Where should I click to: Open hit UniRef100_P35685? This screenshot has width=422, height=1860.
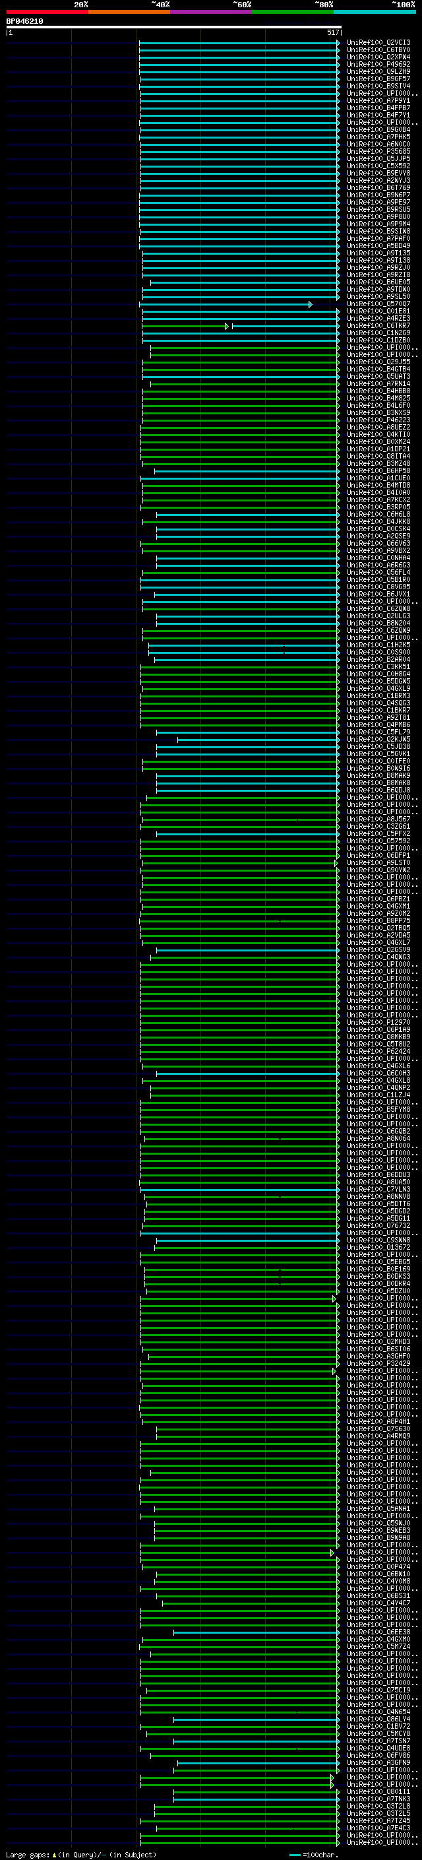coord(378,152)
